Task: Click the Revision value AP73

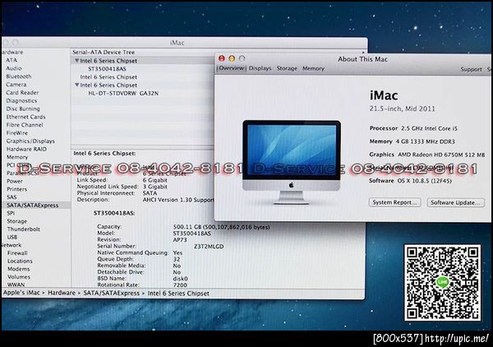Action: pyautogui.click(x=180, y=240)
